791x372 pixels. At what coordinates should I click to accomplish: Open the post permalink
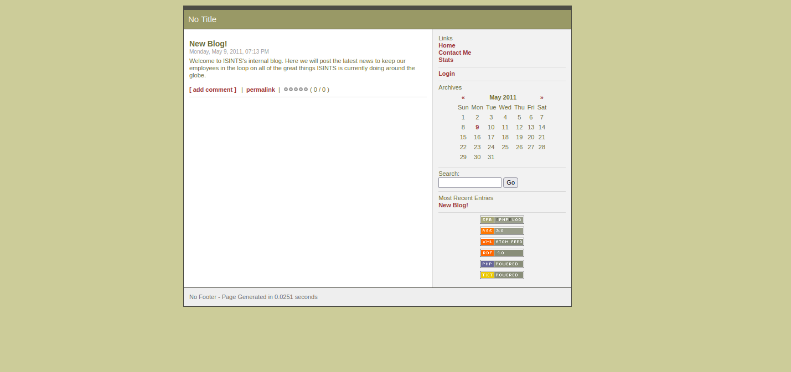pyautogui.click(x=260, y=90)
